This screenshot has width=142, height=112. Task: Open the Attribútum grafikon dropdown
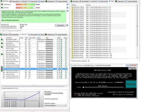(x=55, y=105)
